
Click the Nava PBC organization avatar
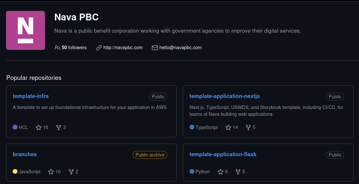[x=26, y=30]
